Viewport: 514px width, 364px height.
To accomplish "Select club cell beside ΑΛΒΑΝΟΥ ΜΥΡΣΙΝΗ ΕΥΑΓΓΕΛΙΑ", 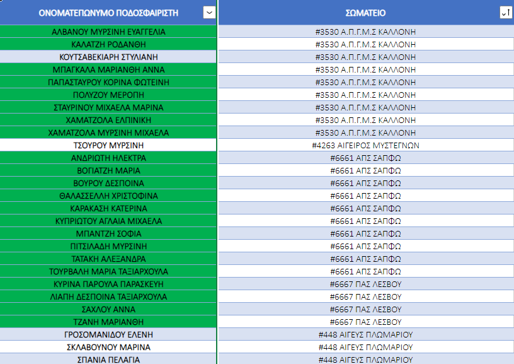I will pyautogui.click(x=366, y=32).
